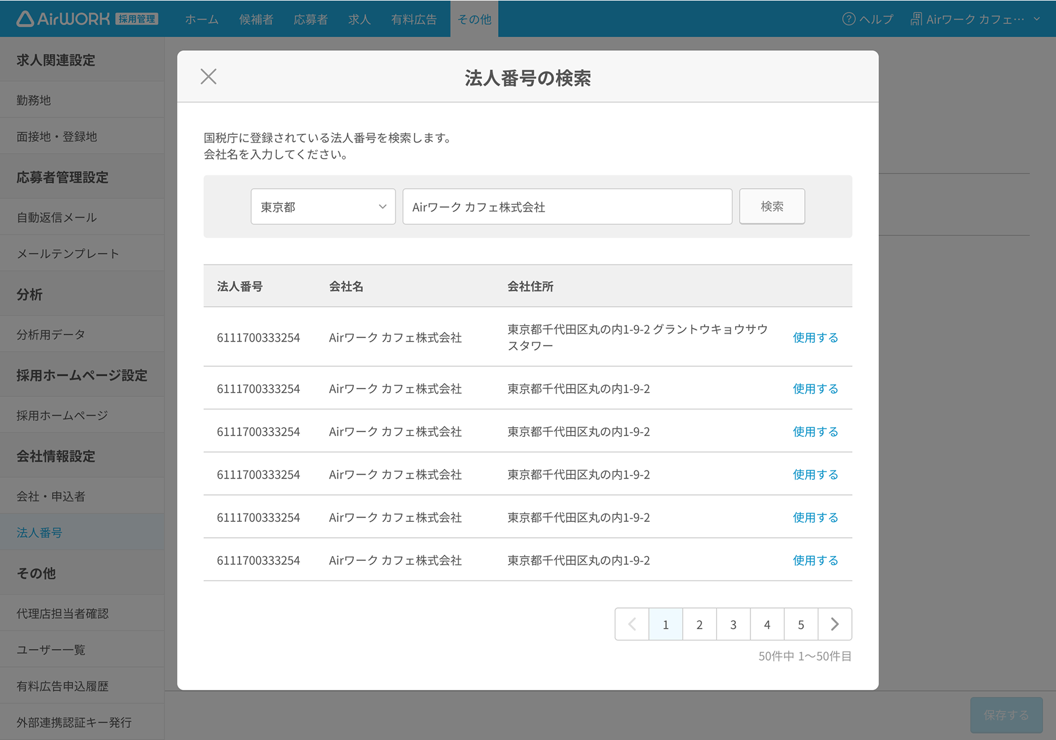The height and width of the screenshot is (740, 1056).
Task: Select 面接地・登録地 in the sidebar
Action: 82,136
